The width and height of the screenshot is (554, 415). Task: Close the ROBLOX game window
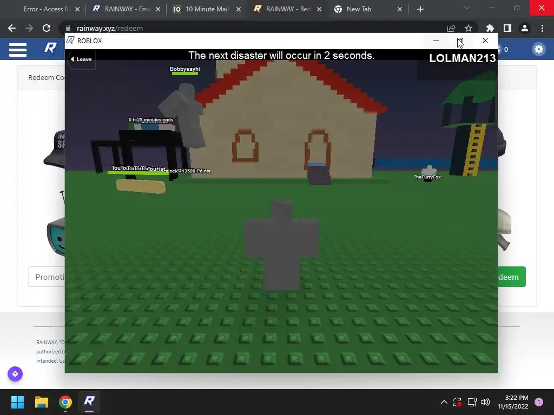(485, 41)
